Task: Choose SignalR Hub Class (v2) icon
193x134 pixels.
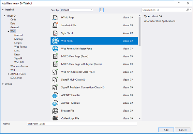Action: click(55, 80)
